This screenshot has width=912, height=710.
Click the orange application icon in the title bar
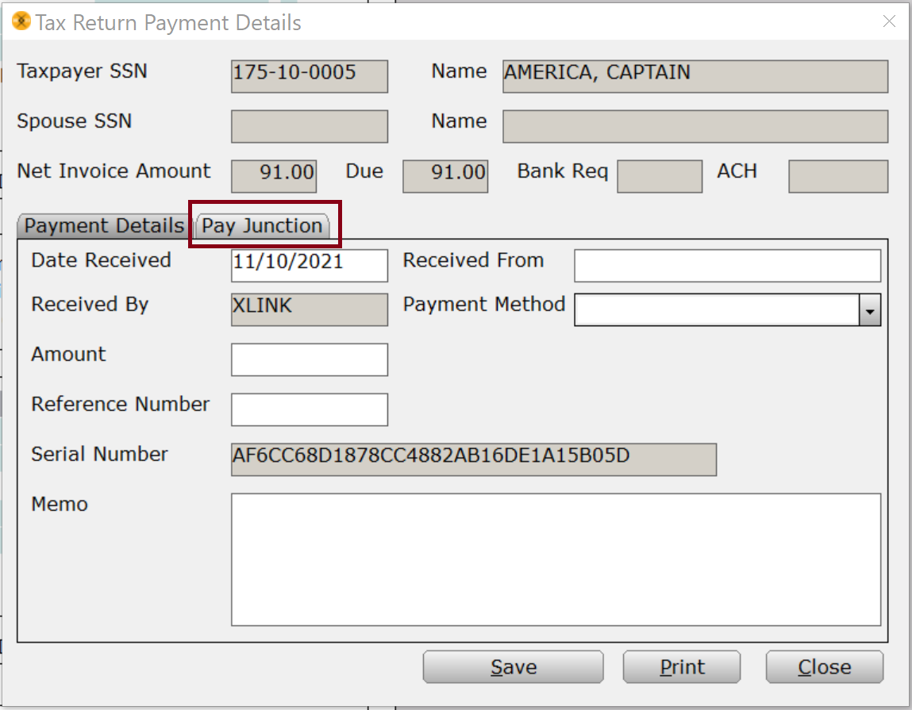(21, 21)
